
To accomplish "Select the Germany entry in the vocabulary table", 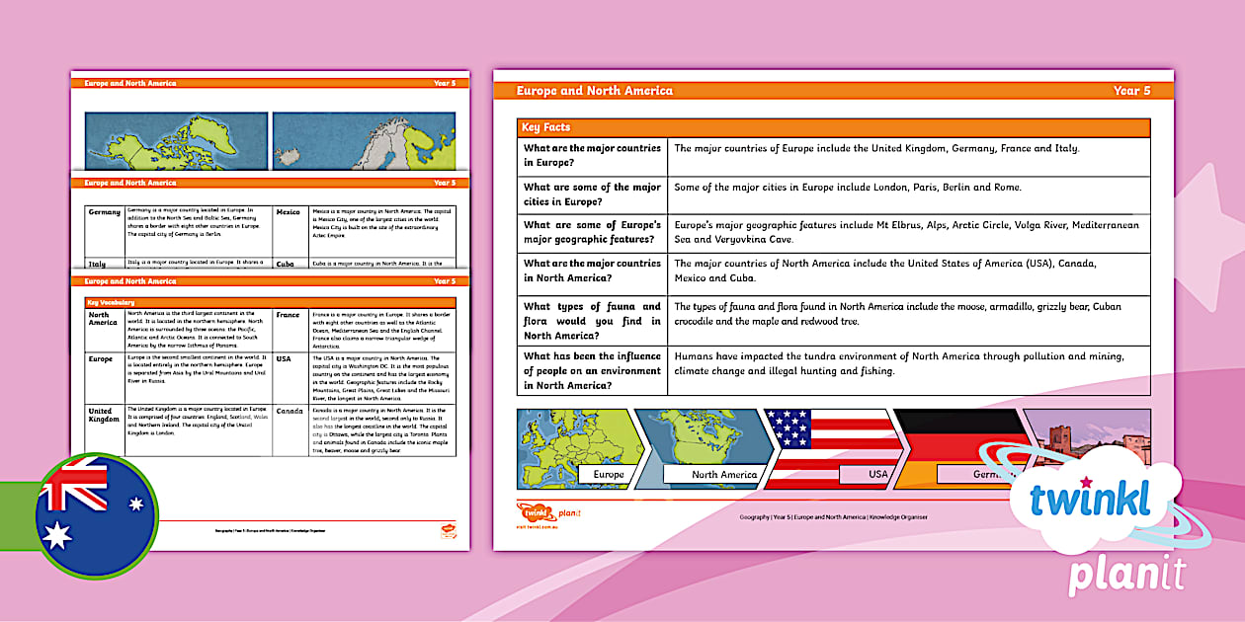I will click(102, 212).
